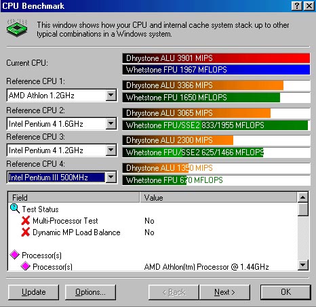The image size is (316, 307).
Task: Click value AMD Athlon(tm) Processor @ 1.44GHz
Action: tap(206, 267)
